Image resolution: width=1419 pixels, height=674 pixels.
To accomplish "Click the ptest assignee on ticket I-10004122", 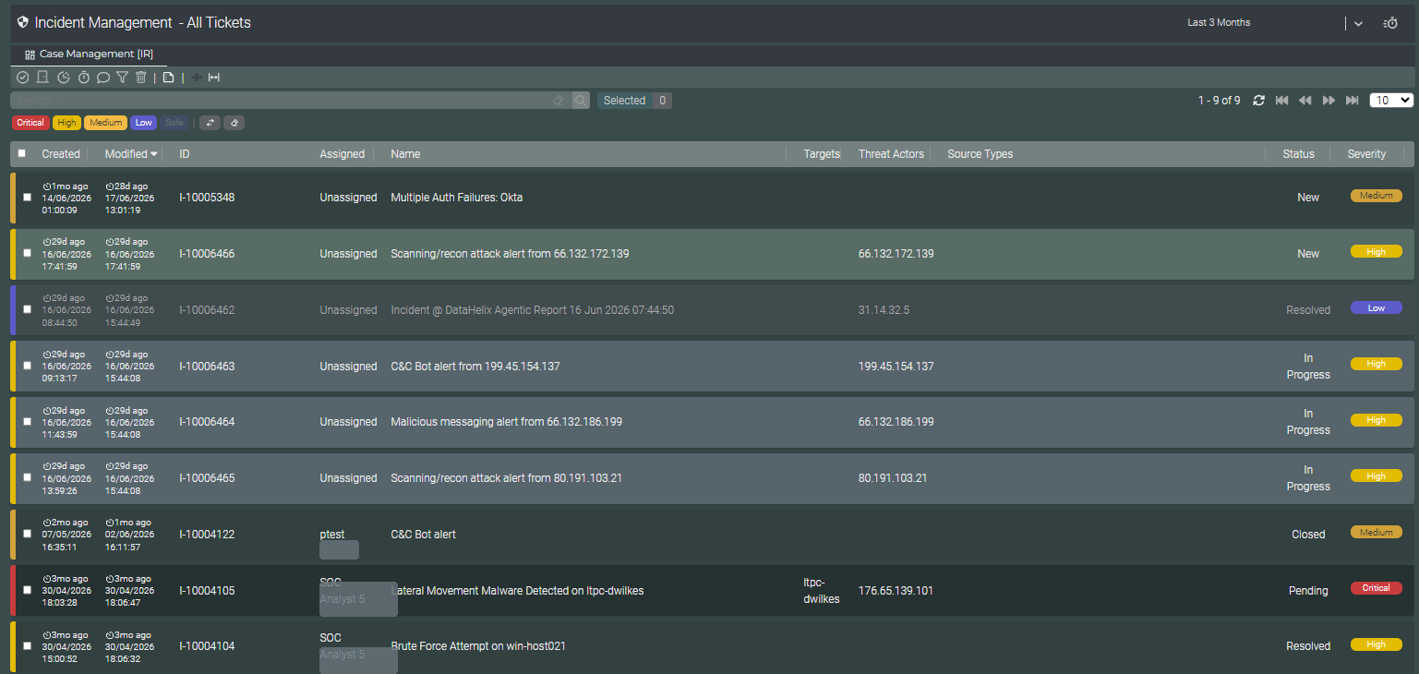I will coord(331,535).
